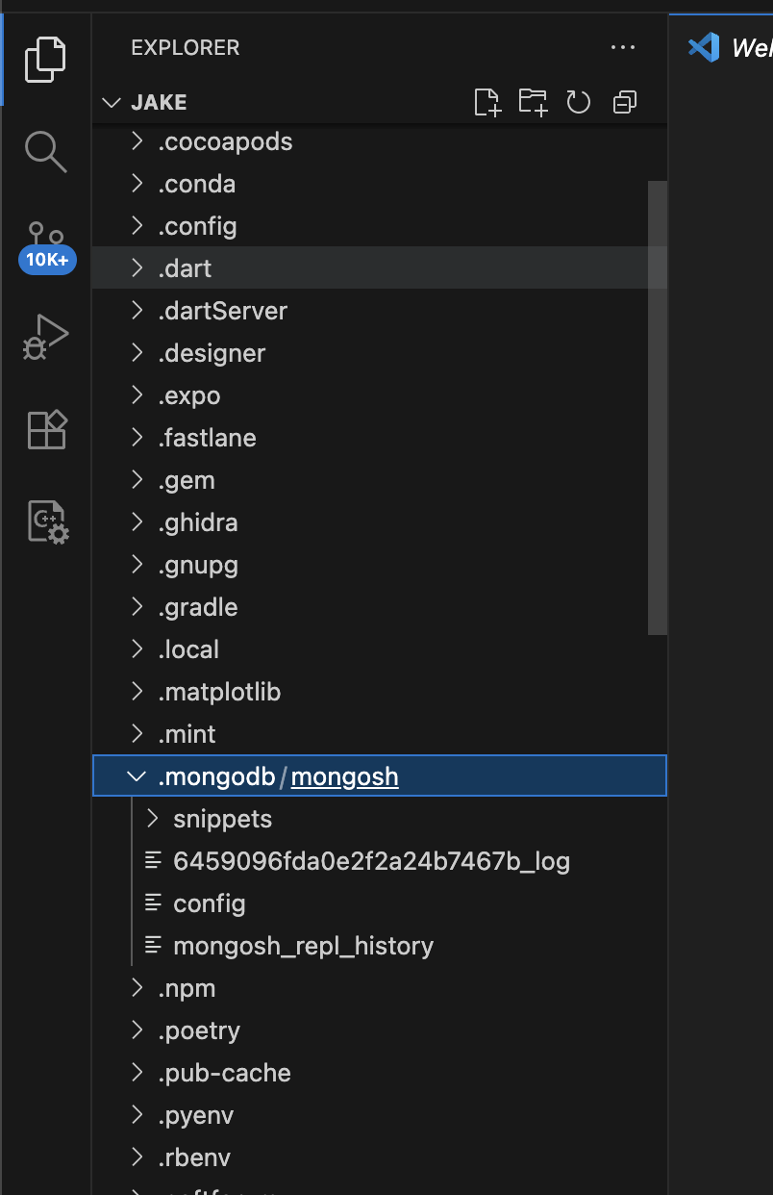Open the Explorer view in activity bar
The image size is (773, 1195).
45,59
